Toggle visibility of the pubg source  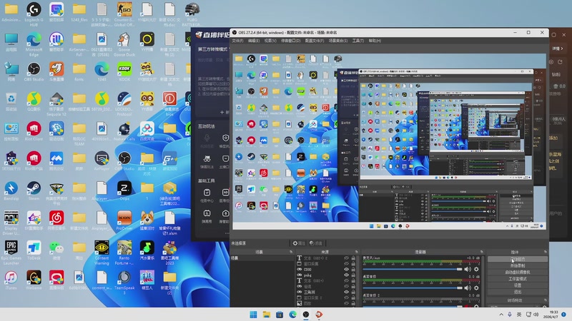click(347, 275)
